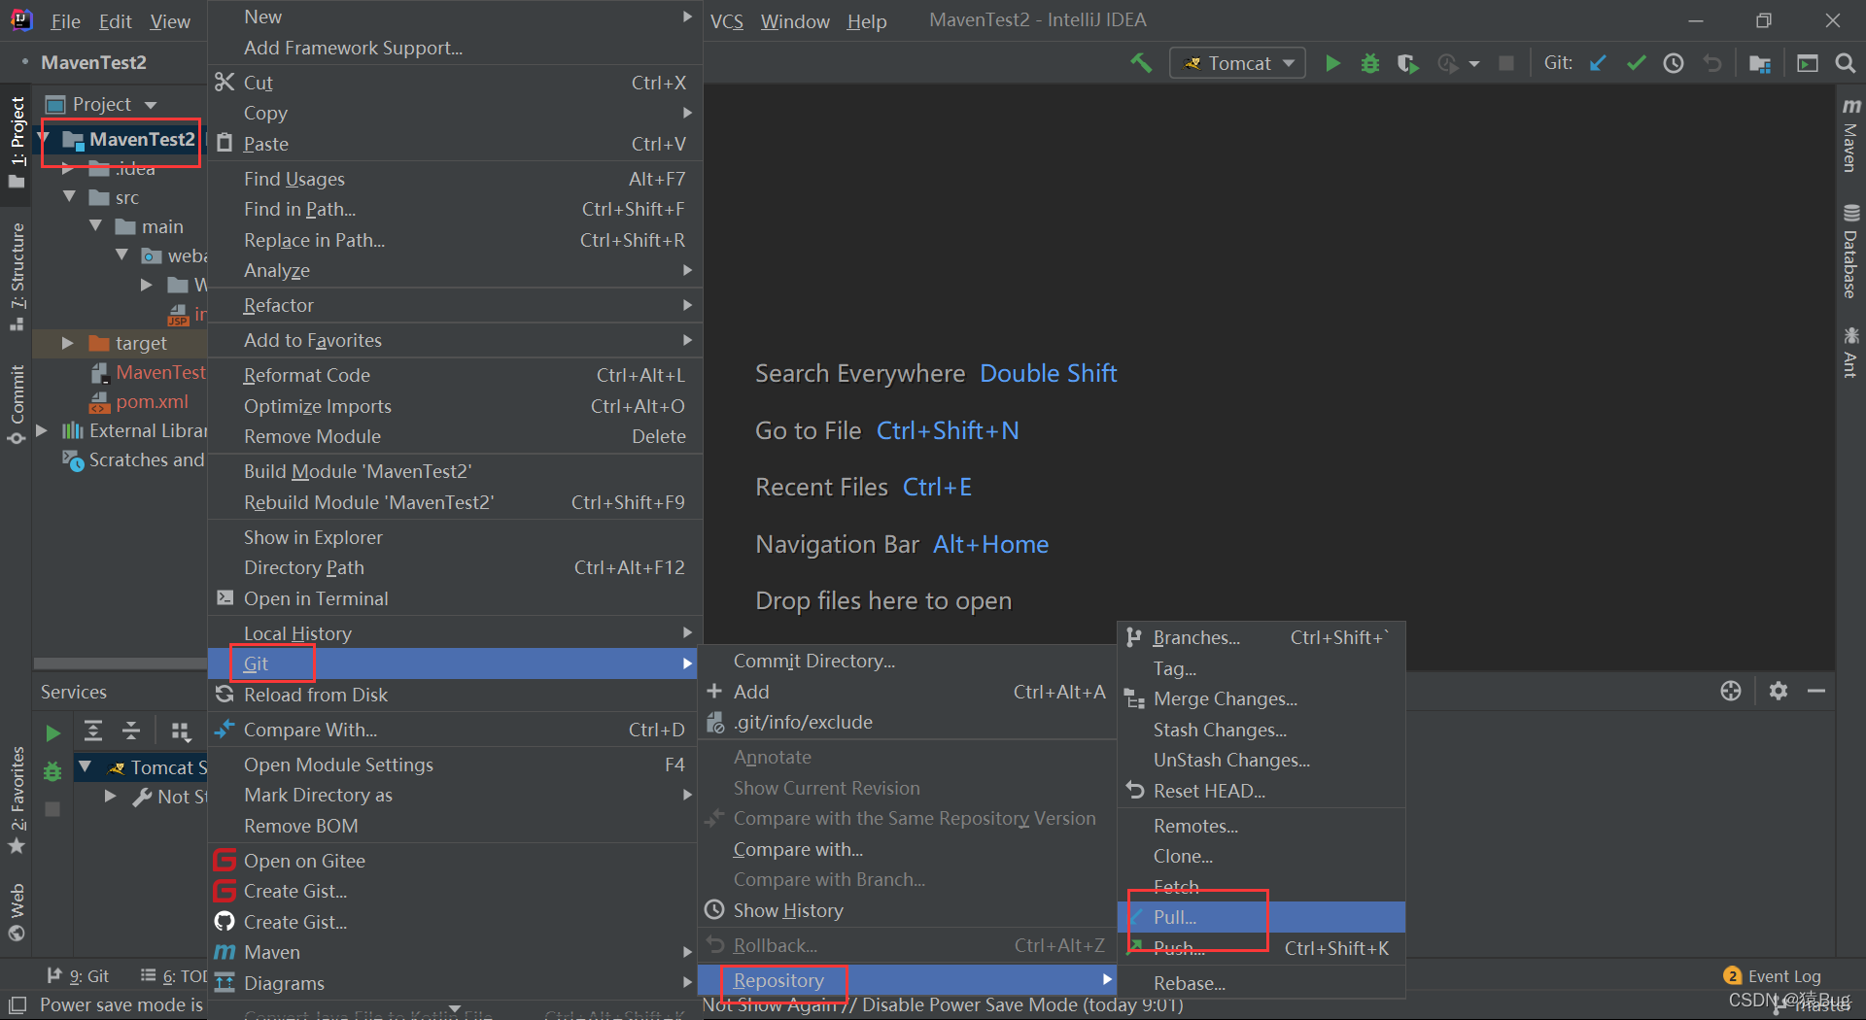Viewport: 1866px width, 1020px height.
Task: Run the service with green play in Services
Action: click(x=52, y=732)
